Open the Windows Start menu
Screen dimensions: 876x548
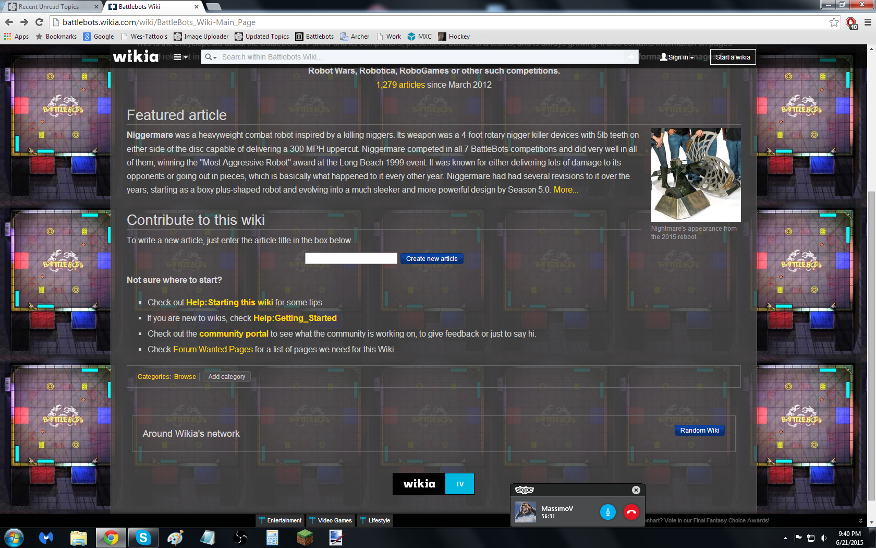click(x=14, y=538)
